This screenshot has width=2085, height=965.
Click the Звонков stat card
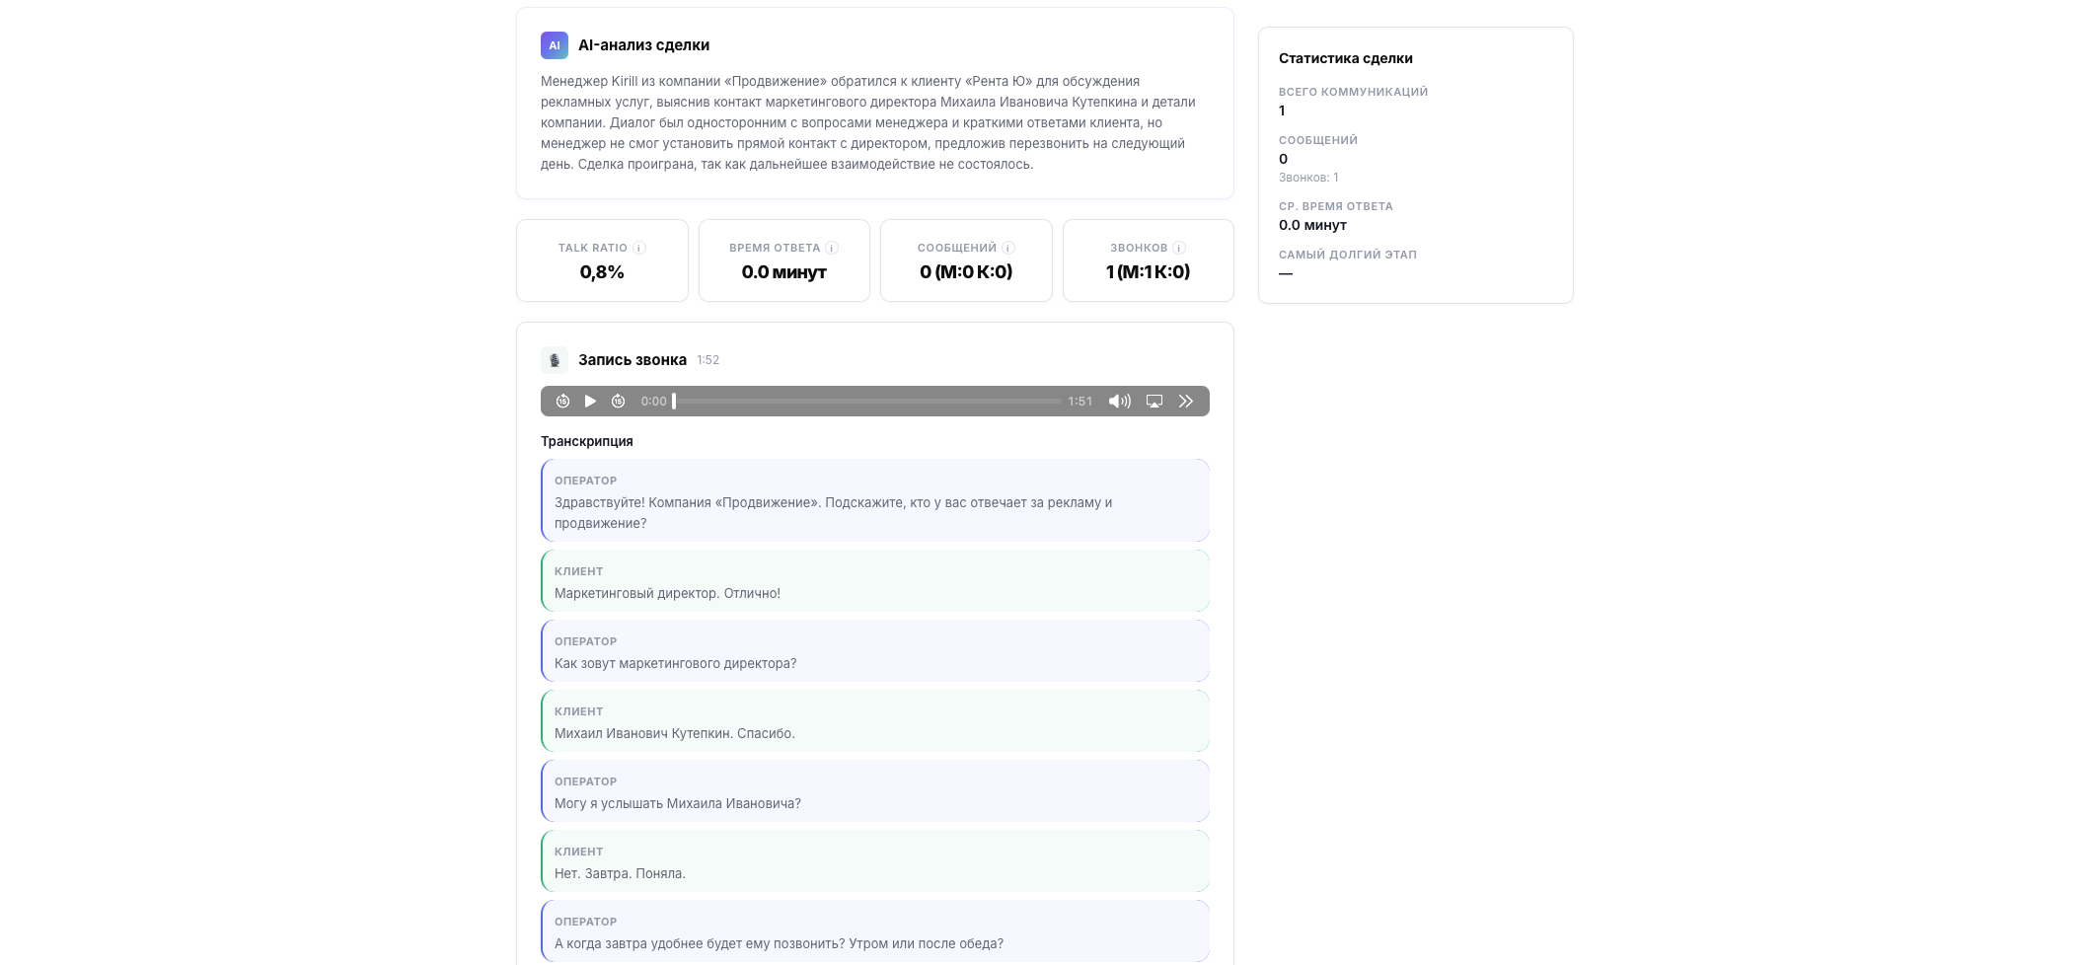(x=1148, y=261)
